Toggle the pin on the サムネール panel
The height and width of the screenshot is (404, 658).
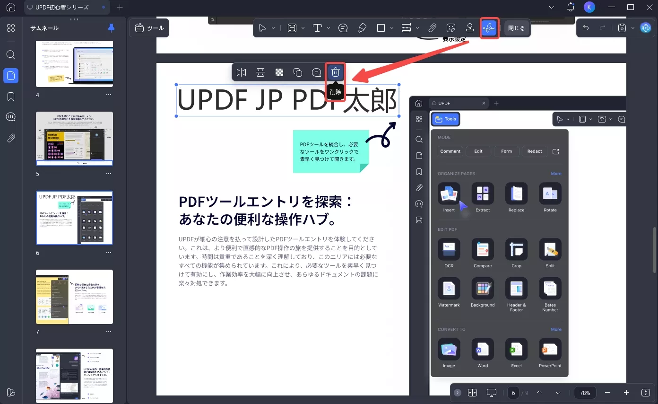(111, 28)
